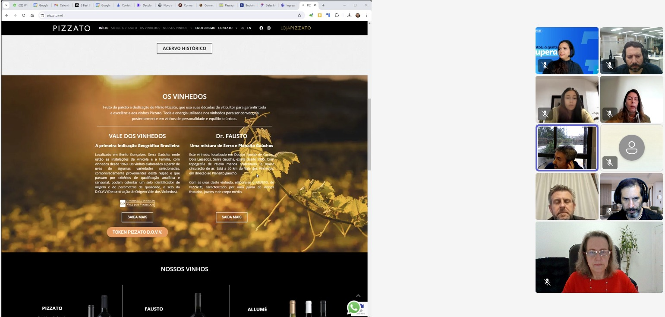Go to INÍCIO in site navigation
The width and height of the screenshot is (665, 317).
coord(104,28)
